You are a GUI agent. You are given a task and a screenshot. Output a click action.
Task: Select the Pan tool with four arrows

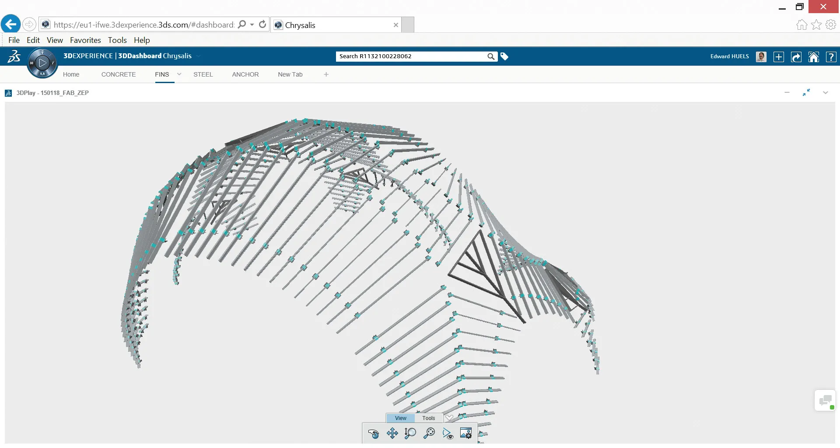tap(392, 433)
